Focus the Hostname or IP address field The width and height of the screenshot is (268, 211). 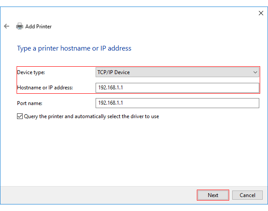pyautogui.click(x=177, y=88)
